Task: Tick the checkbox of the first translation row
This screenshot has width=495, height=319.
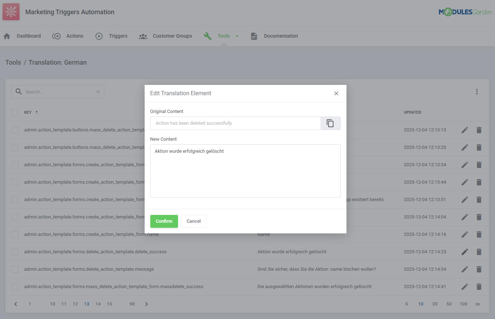Action: coord(15,130)
